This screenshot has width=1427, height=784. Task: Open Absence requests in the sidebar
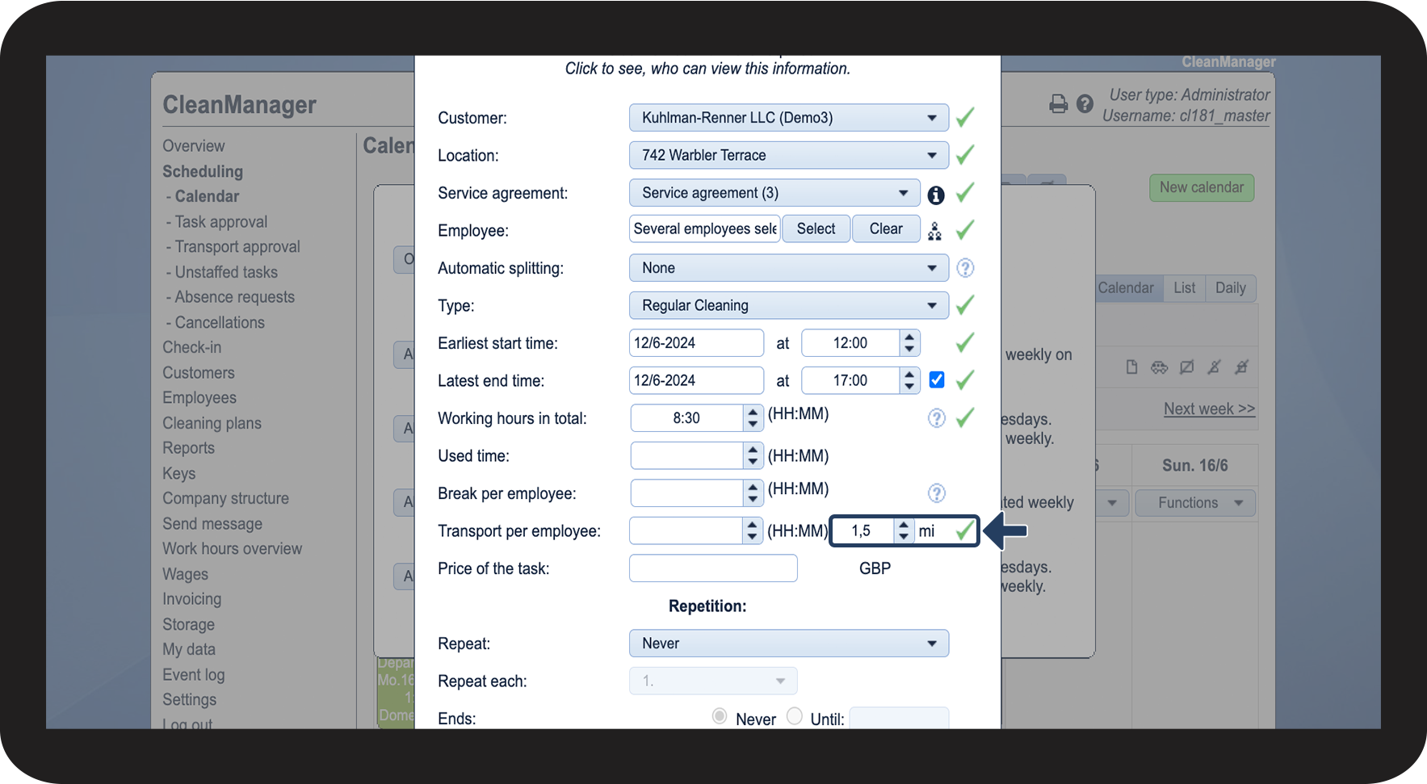[x=234, y=297]
